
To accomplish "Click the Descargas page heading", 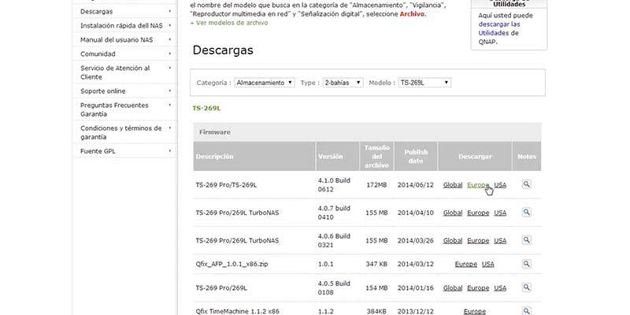I will pos(223,50).
